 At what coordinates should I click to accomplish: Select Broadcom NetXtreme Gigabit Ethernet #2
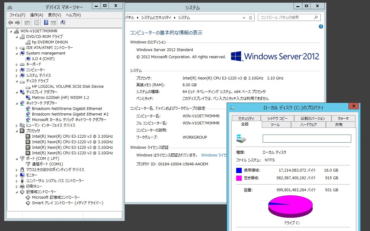70,114
